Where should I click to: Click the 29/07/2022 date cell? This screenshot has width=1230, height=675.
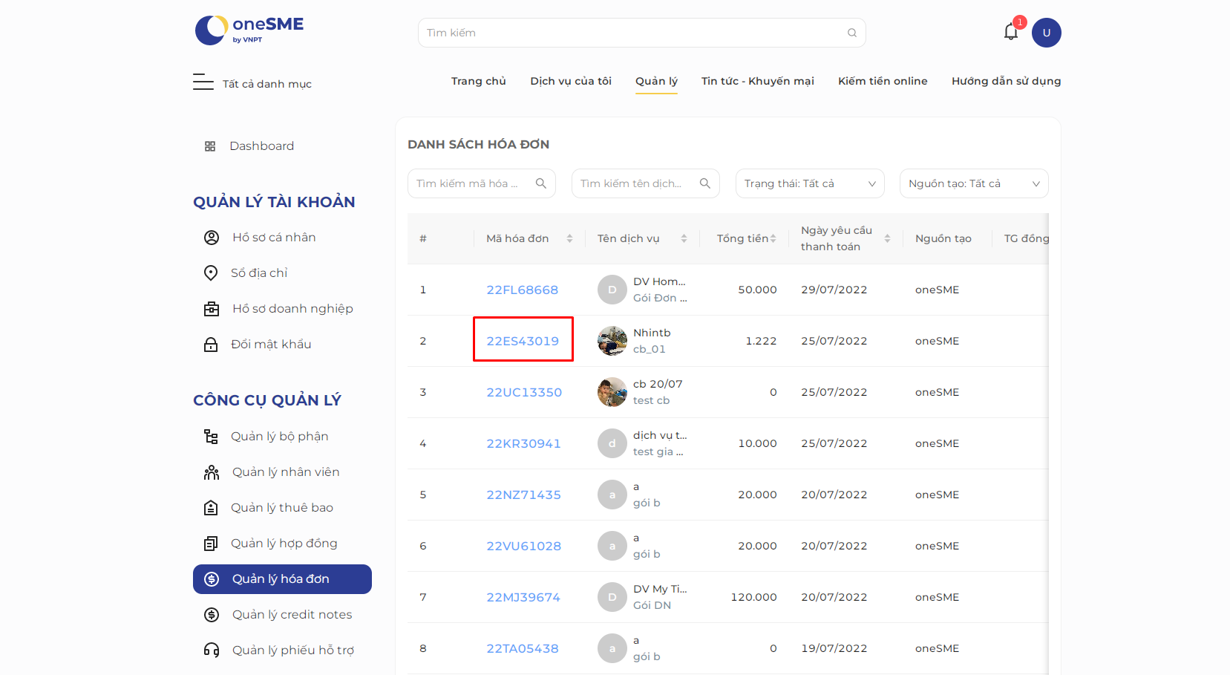coord(834,290)
